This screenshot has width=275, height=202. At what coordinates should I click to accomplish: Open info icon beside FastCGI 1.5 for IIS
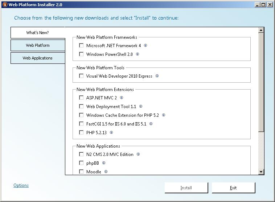[151, 124]
